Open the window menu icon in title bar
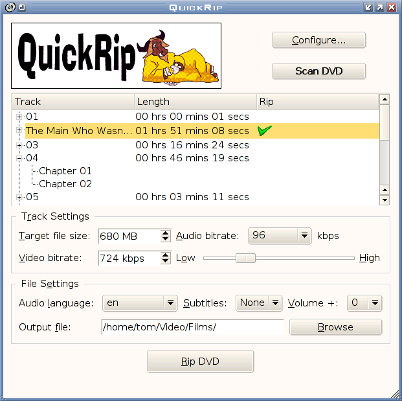Viewport: 402px width, 401px height. (x=10, y=7)
